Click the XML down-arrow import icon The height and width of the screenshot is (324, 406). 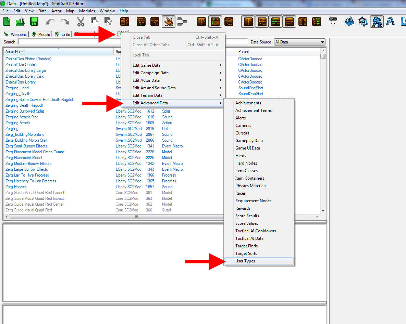[333, 22]
